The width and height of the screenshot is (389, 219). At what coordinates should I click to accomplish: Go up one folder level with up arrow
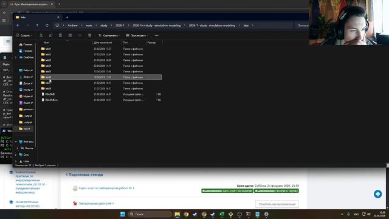click(37, 26)
